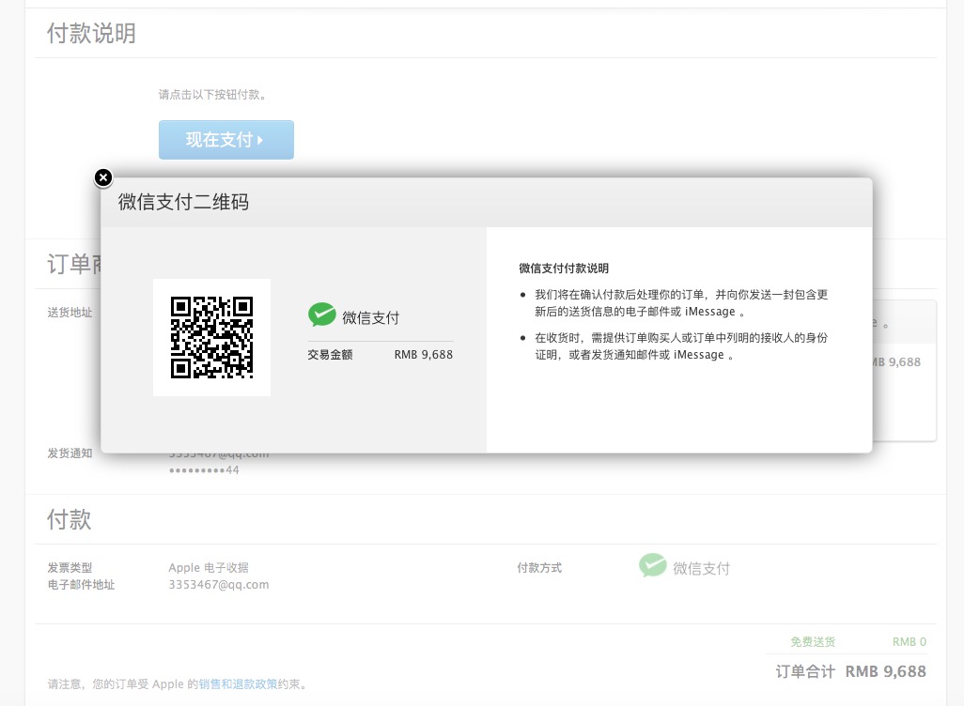Click the 付款方式 label
The height and width of the screenshot is (706, 964).
pos(539,568)
